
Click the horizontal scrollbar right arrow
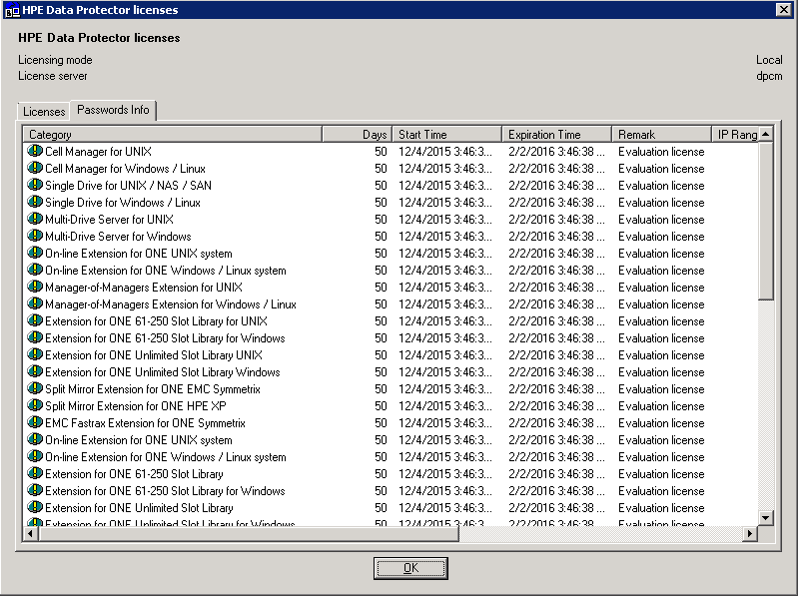point(749,533)
